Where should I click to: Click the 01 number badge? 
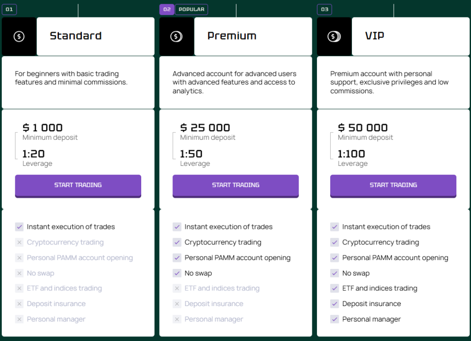(9, 9)
